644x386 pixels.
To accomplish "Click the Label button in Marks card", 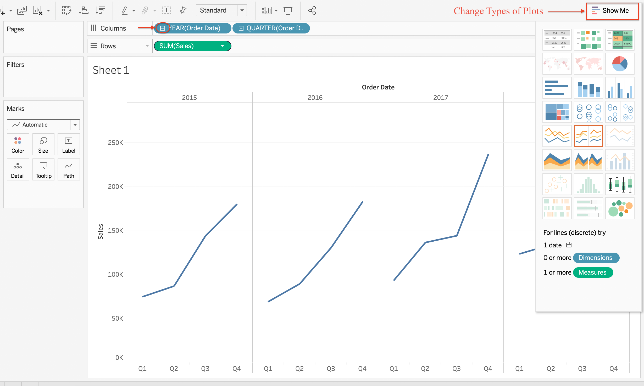I will [69, 145].
